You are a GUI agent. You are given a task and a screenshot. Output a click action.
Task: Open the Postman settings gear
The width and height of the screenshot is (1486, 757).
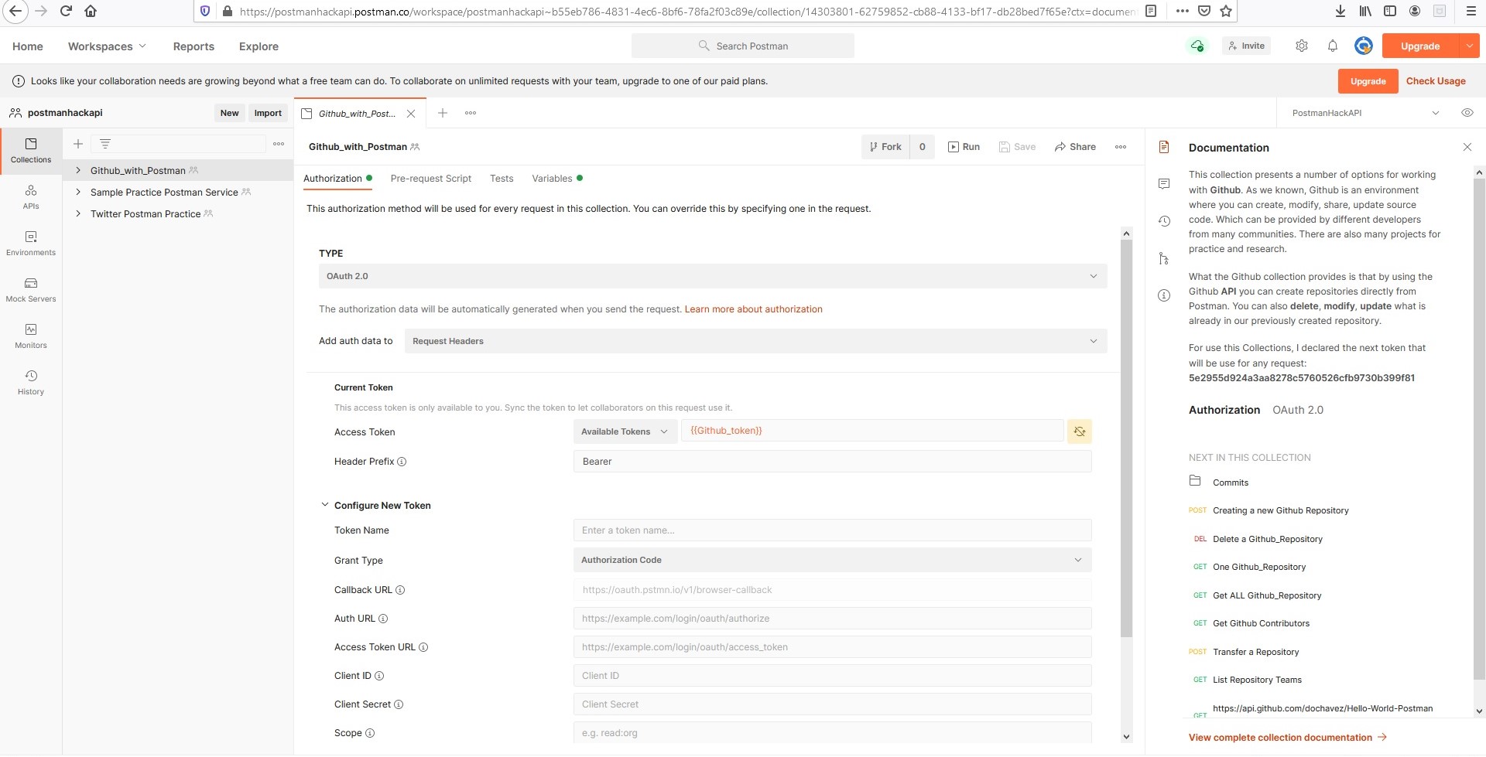pos(1302,46)
